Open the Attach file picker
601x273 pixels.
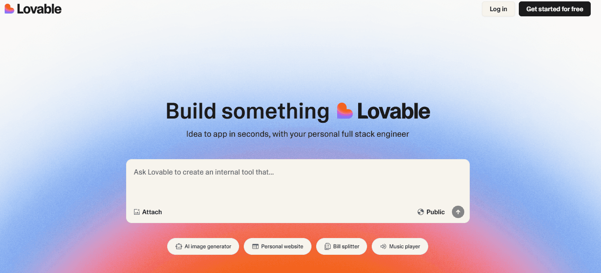click(148, 212)
